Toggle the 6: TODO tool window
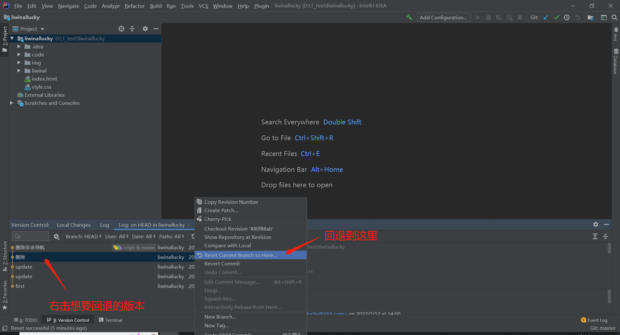620x335 pixels. [25, 320]
